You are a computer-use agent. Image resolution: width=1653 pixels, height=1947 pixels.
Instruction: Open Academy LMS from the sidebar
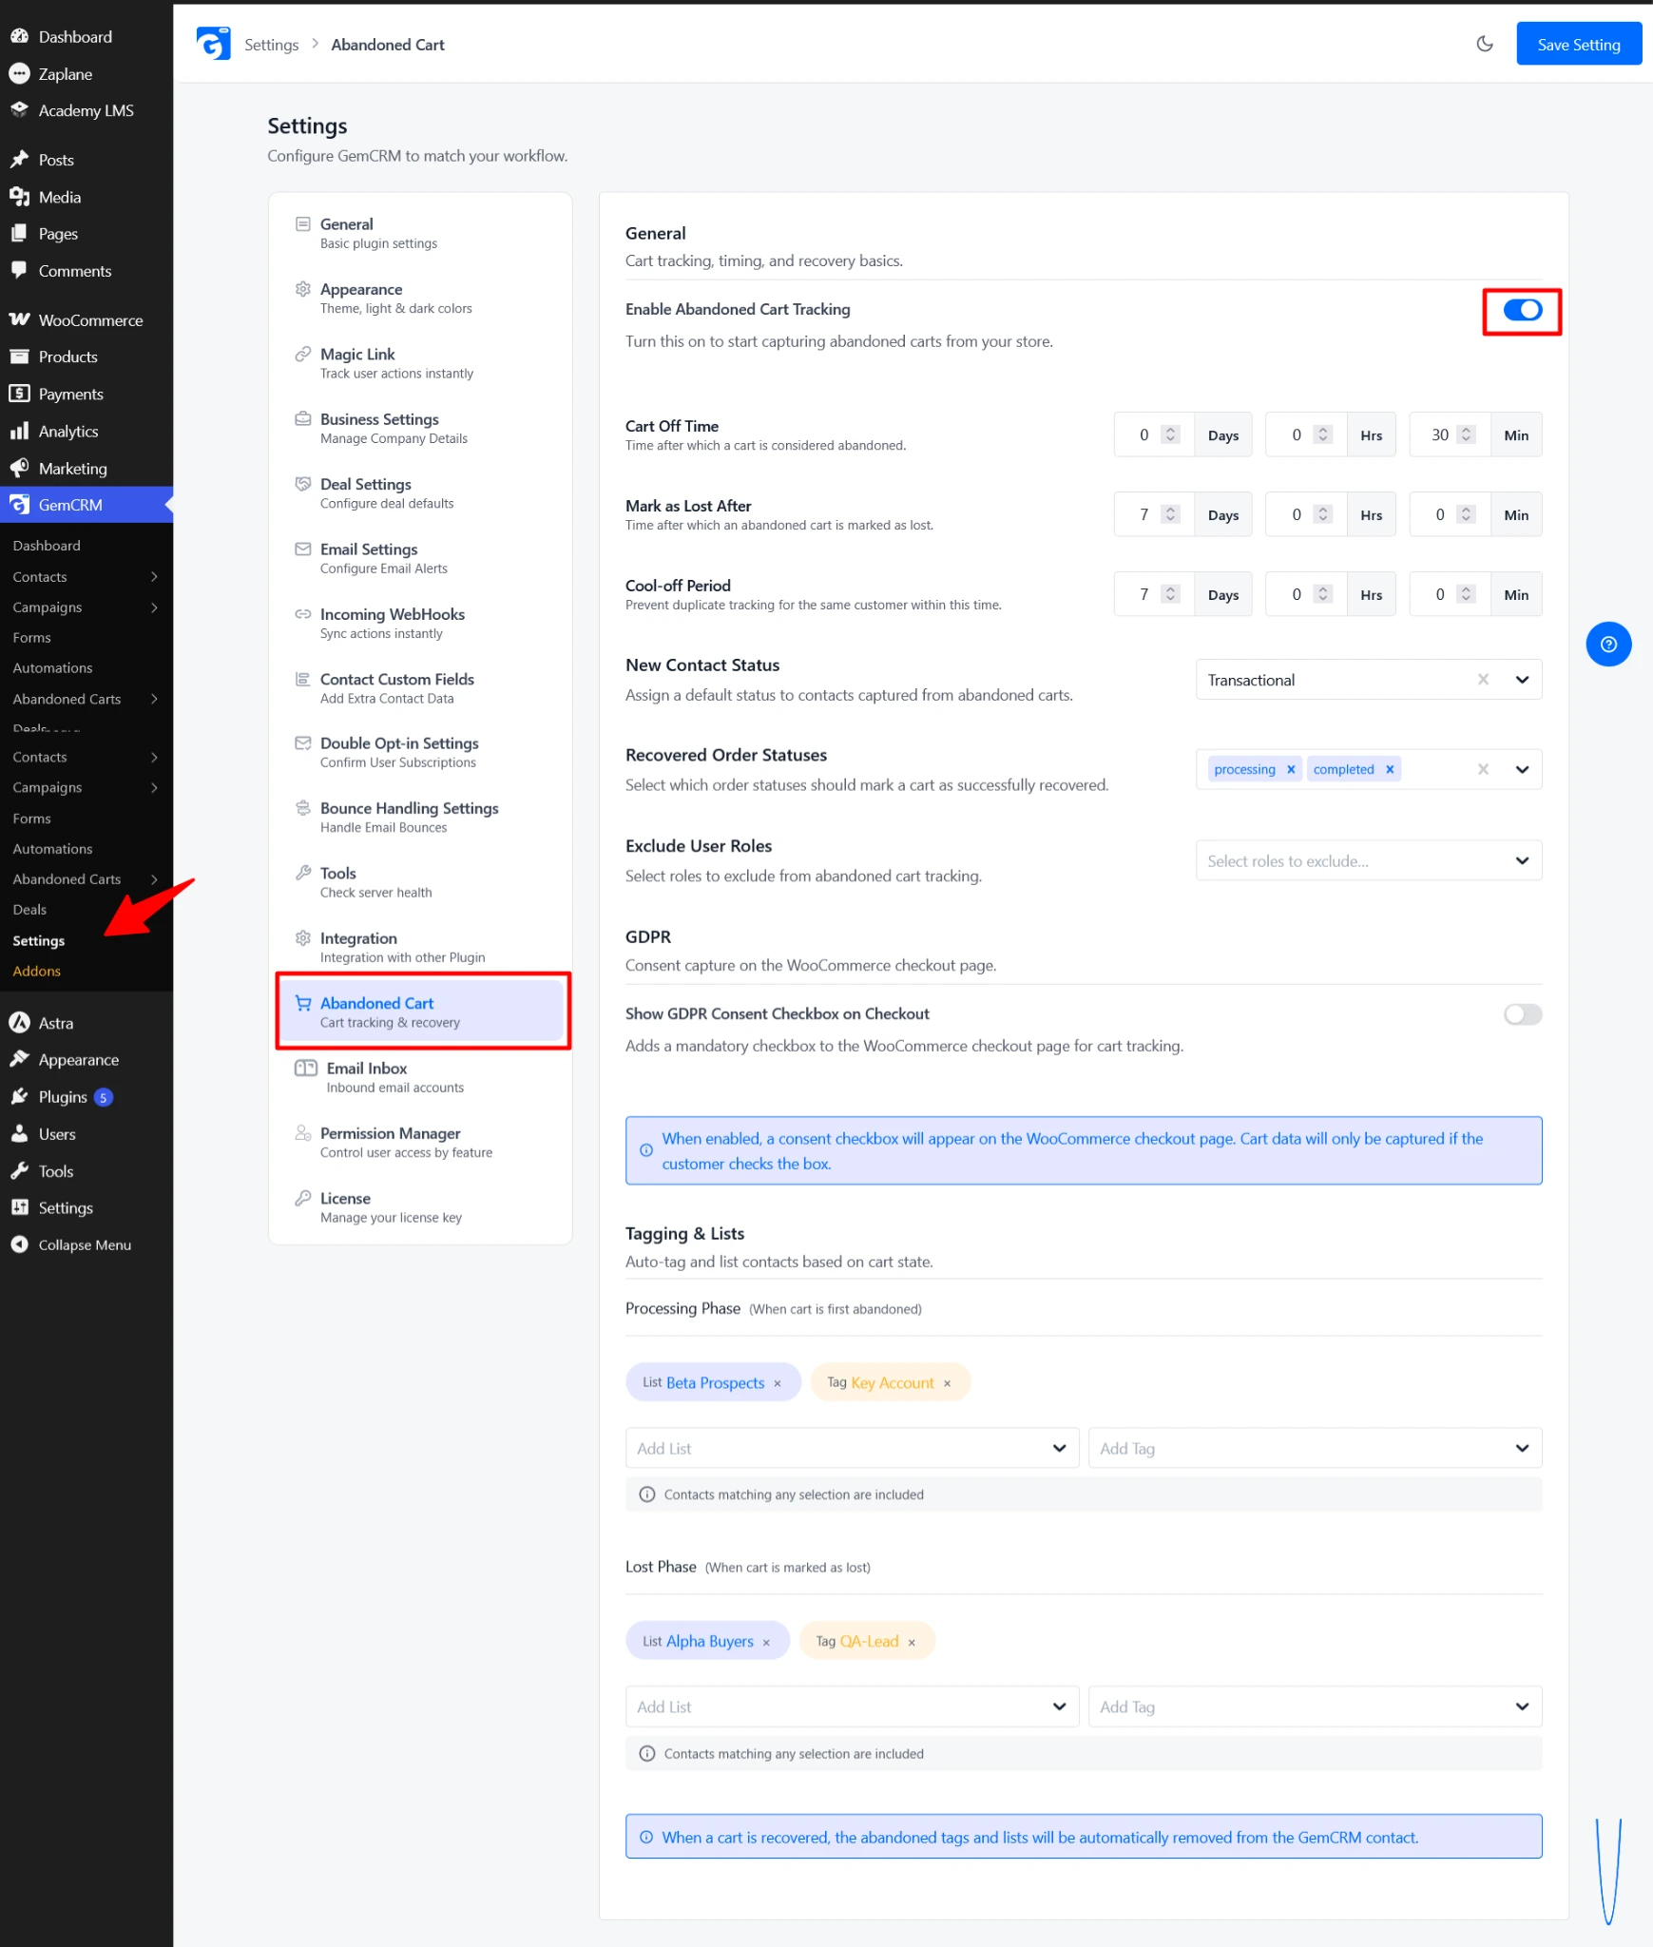(86, 110)
